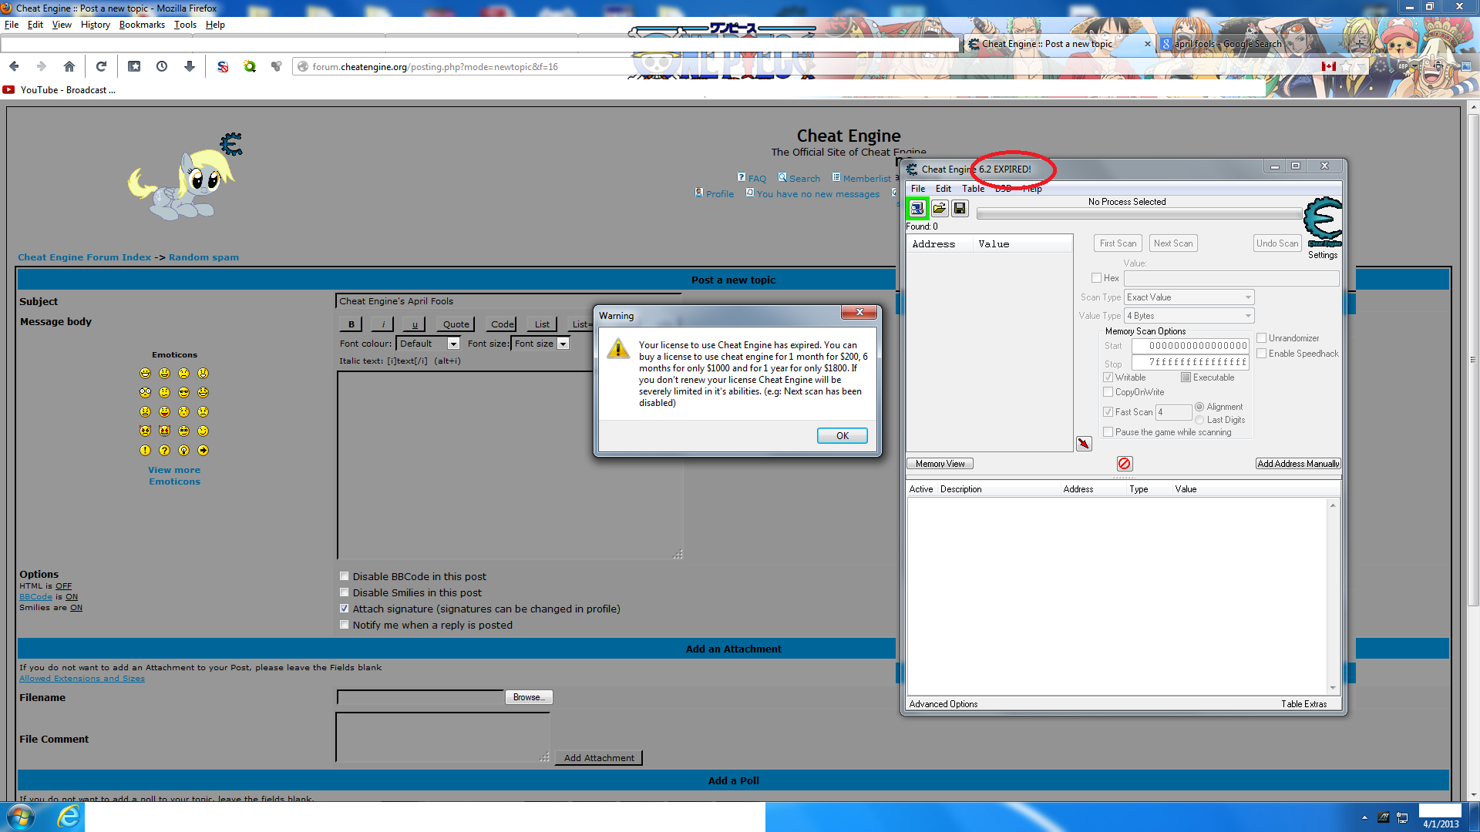1480x832 pixels.
Task: Open Cheat Engine's File menu
Action: click(x=918, y=189)
